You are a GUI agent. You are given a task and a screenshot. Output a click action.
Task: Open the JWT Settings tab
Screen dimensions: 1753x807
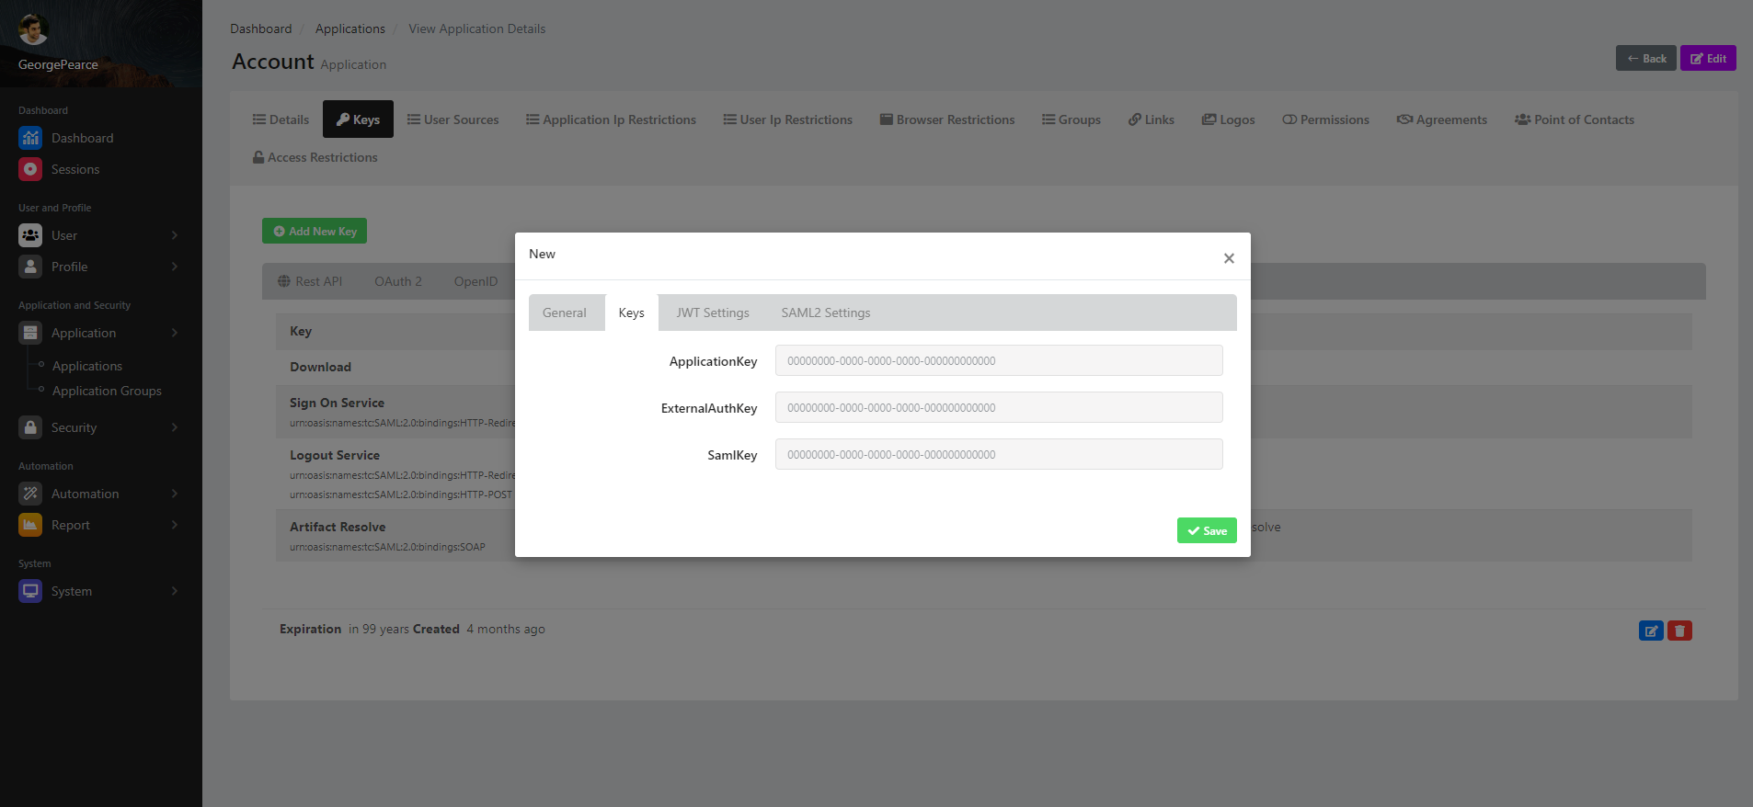pos(713,313)
